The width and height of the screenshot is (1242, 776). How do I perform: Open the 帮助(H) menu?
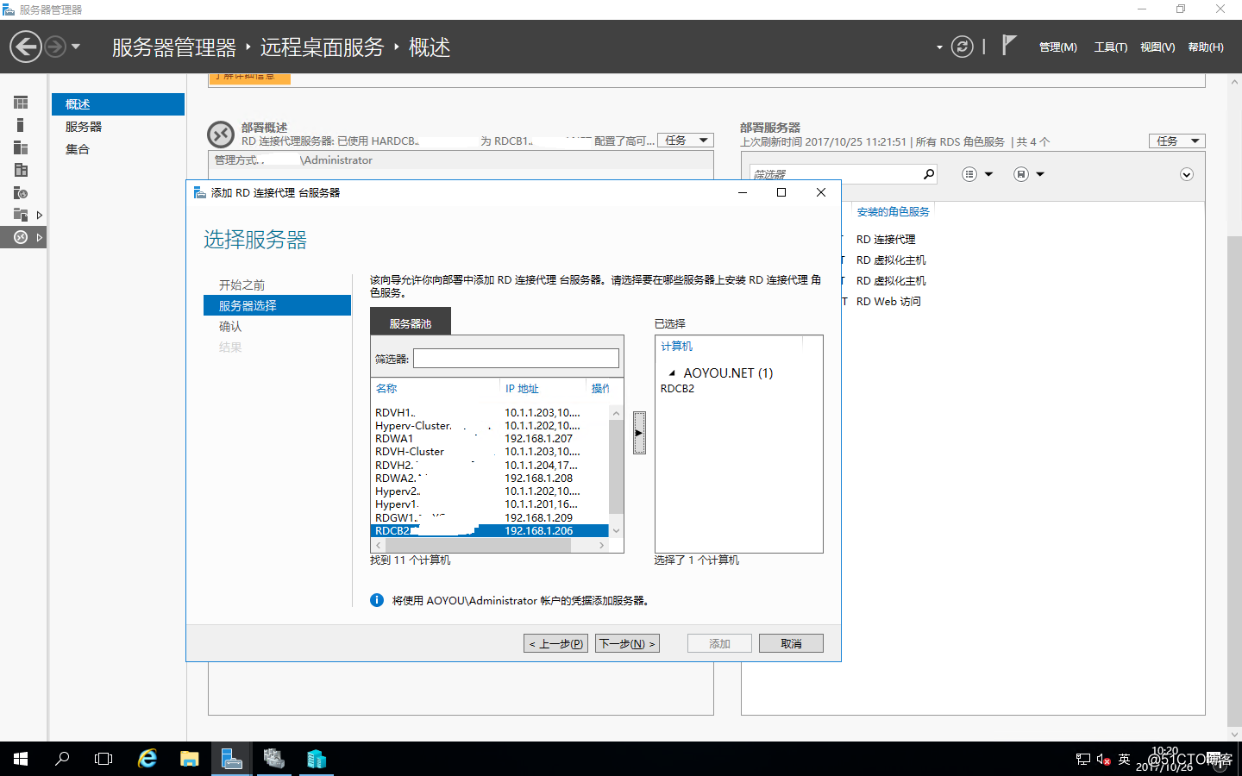(1206, 47)
